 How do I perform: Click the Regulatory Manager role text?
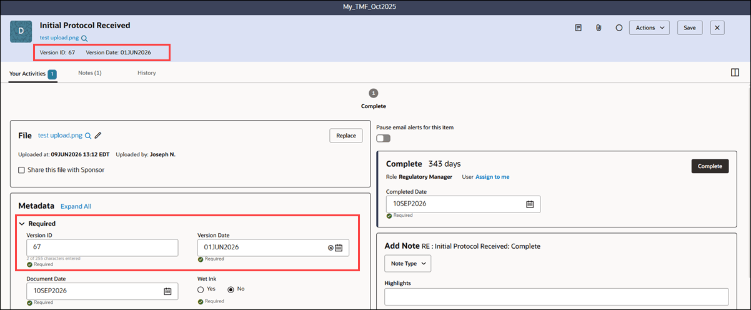click(425, 177)
